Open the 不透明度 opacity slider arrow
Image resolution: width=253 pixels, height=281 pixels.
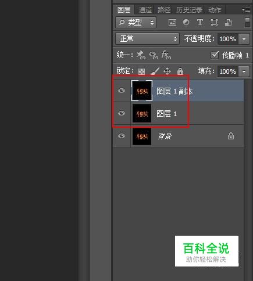pyautogui.click(x=244, y=39)
